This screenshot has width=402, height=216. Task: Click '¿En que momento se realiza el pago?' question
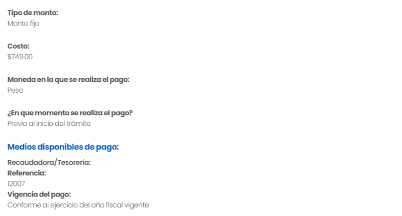pos(70,113)
